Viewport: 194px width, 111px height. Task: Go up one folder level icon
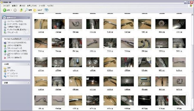(21, 10)
